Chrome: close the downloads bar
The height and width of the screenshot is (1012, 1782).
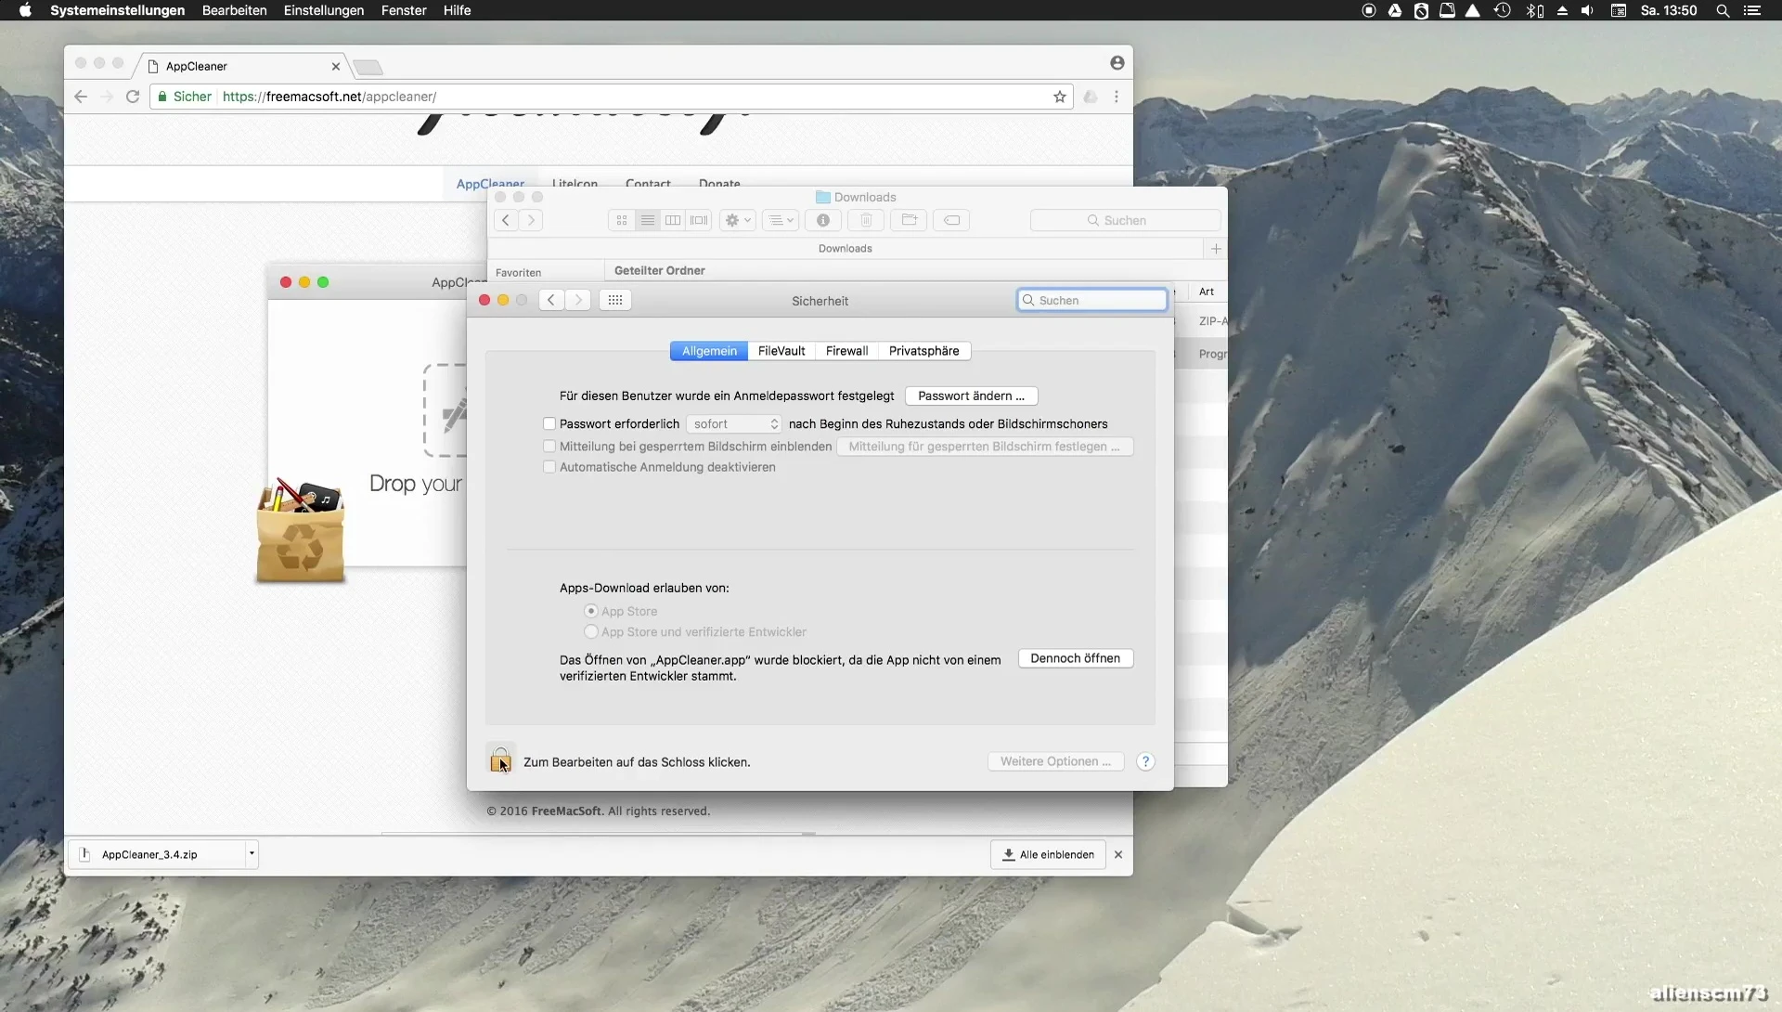pos(1118,854)
